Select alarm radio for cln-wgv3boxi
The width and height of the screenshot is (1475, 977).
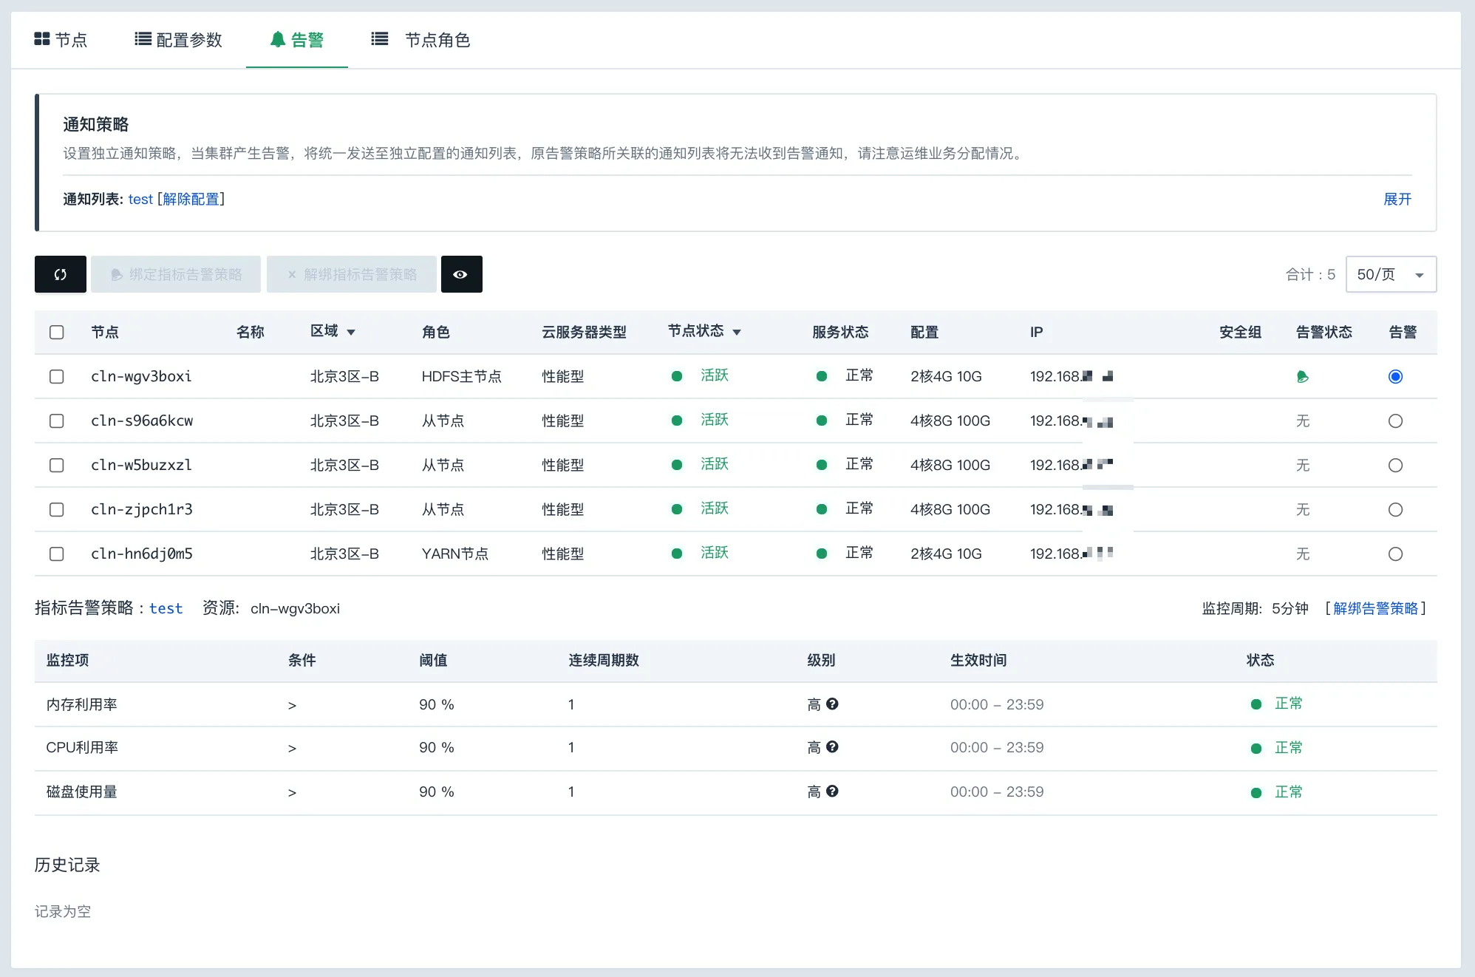1395,376
